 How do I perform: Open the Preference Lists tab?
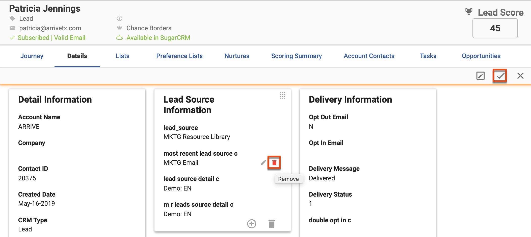pos(179,56)
